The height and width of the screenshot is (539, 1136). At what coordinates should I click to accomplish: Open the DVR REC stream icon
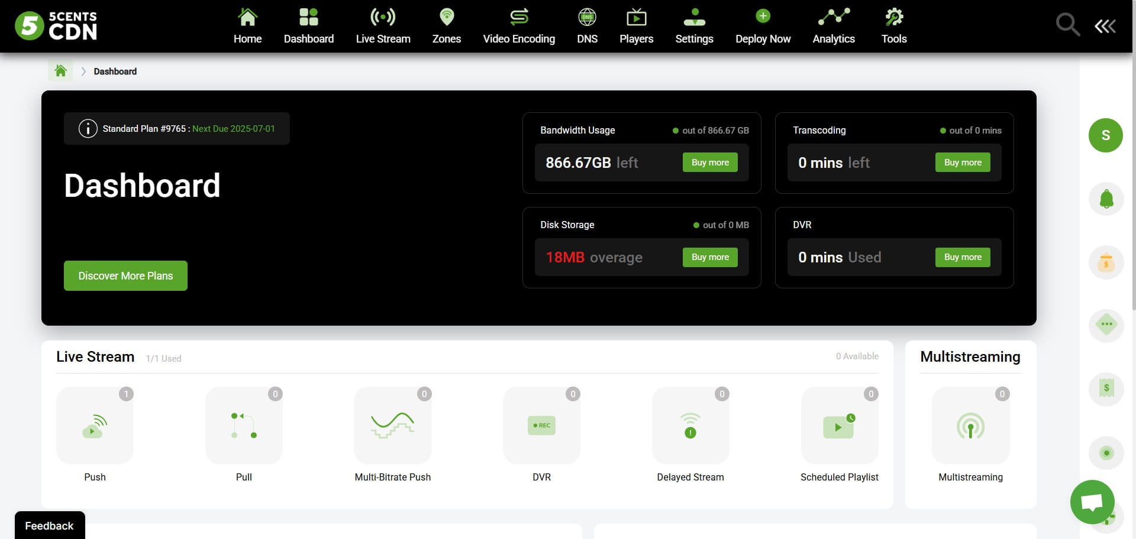pyautogui.click(x=541, y=426)
